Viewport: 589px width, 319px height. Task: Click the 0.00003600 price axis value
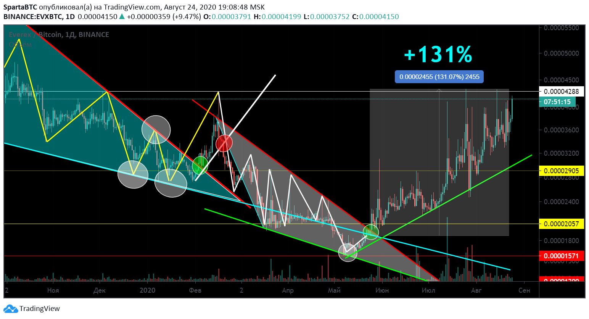coord(562,130)
